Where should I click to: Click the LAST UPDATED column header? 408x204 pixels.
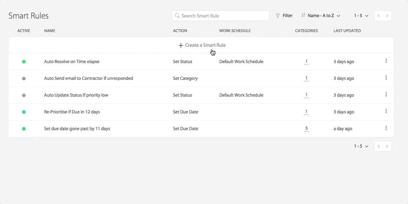pos(347,31)
